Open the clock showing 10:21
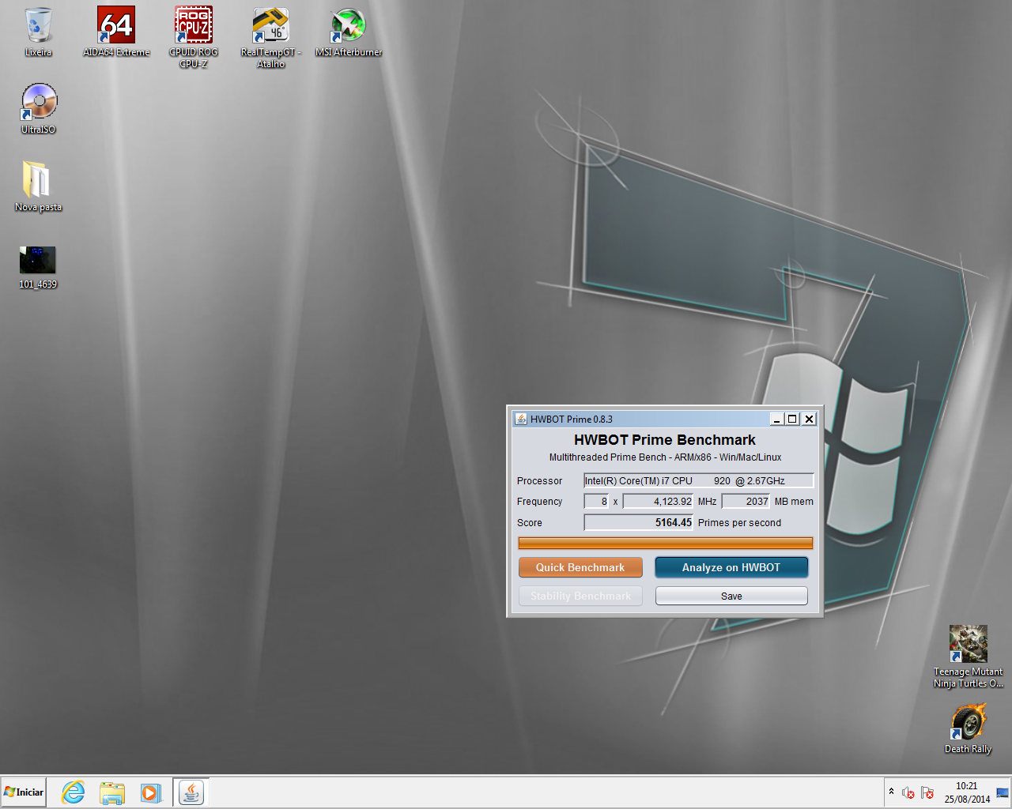This screenshot has width=1012, height=809. [967, 792]
